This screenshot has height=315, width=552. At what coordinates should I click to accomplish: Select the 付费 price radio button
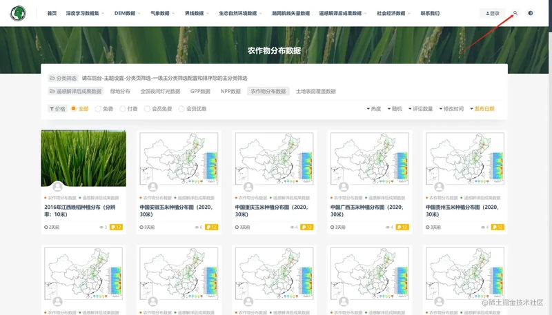pos(123,109)
